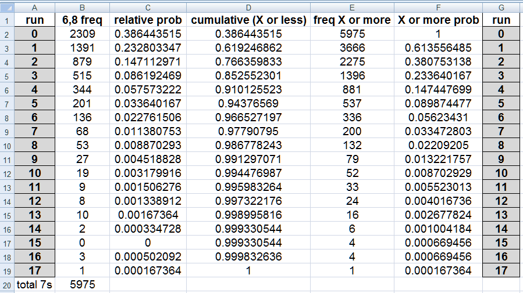Select row 20 header

pos(8,285)
